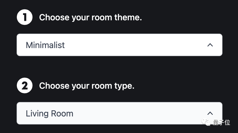
Task: Collapse the theme selector via its arrow
Action: (x=210, y=45)
